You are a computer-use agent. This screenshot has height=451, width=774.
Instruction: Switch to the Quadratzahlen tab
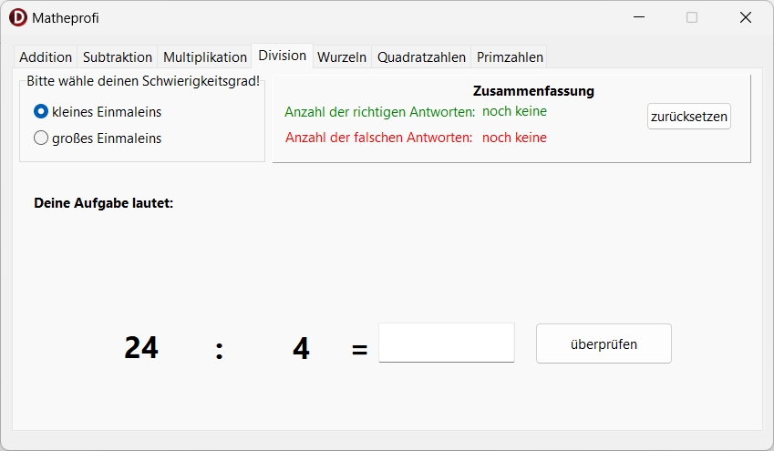pyautogui.click(x=422, y=56)
